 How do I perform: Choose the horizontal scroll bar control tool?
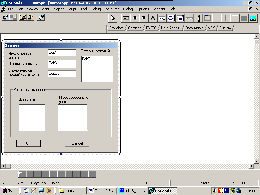[x=189, y=18]
